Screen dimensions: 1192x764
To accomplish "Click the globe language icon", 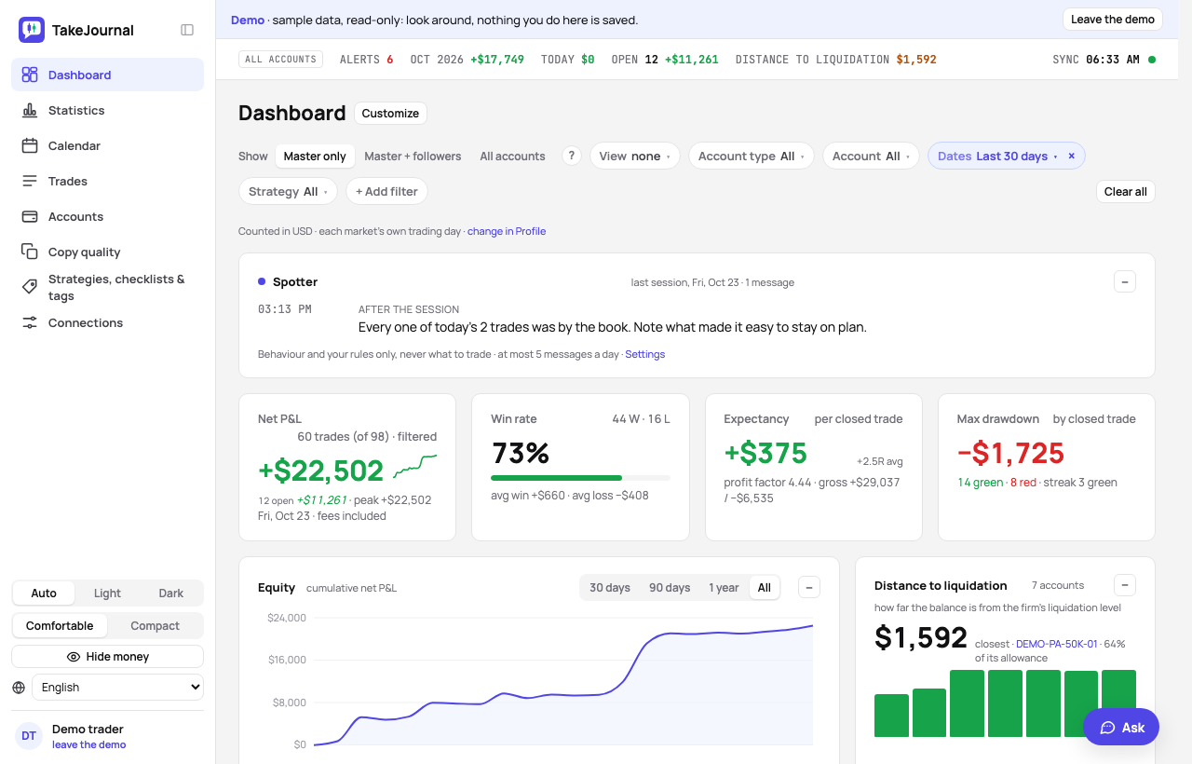I will [x=19, y=688].
